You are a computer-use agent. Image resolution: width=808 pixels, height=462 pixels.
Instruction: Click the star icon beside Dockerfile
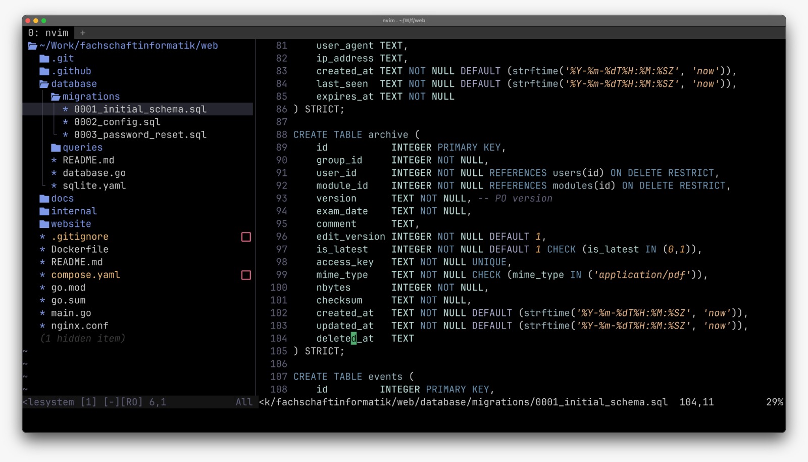coord(43,249)
